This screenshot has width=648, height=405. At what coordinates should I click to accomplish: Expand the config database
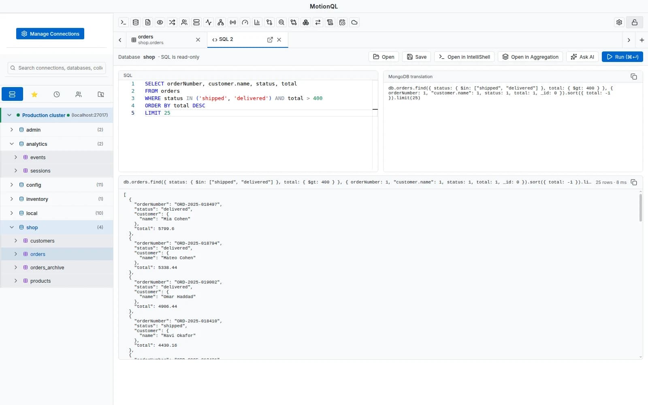(x=12, y=185)
